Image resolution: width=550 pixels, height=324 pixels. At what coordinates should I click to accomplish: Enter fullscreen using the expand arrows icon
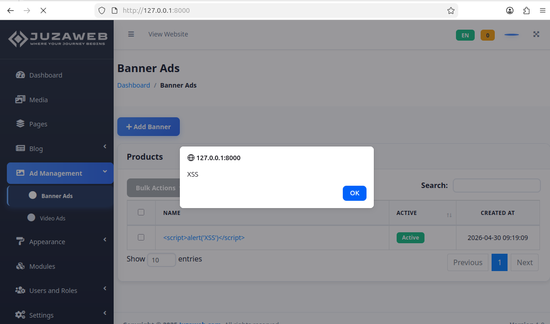tap(536, 34)
